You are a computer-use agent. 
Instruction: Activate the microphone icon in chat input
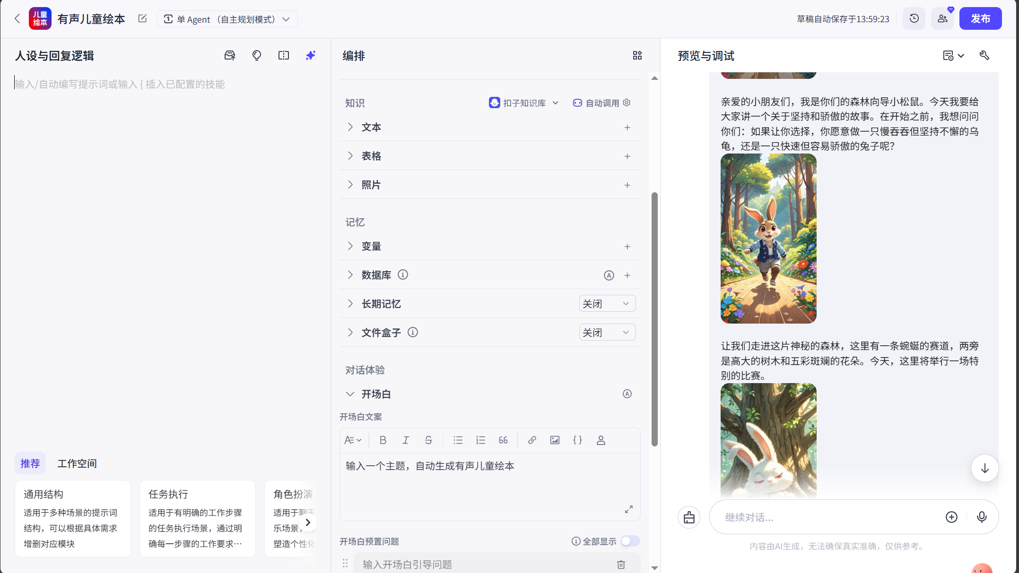981,517
